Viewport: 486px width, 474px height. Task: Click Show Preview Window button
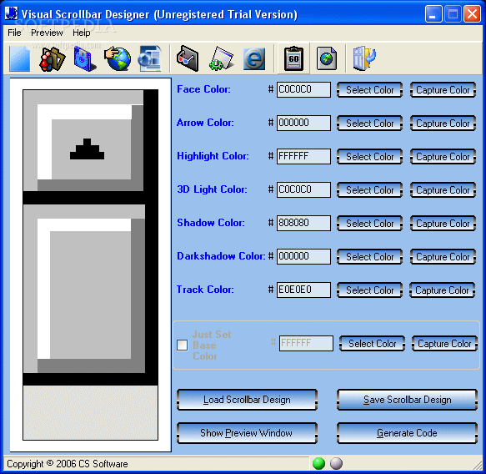pyautogui.click(x=247, y=433)
